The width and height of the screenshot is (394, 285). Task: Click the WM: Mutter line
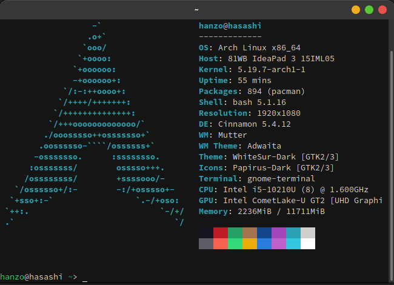[x=223, y=135]
